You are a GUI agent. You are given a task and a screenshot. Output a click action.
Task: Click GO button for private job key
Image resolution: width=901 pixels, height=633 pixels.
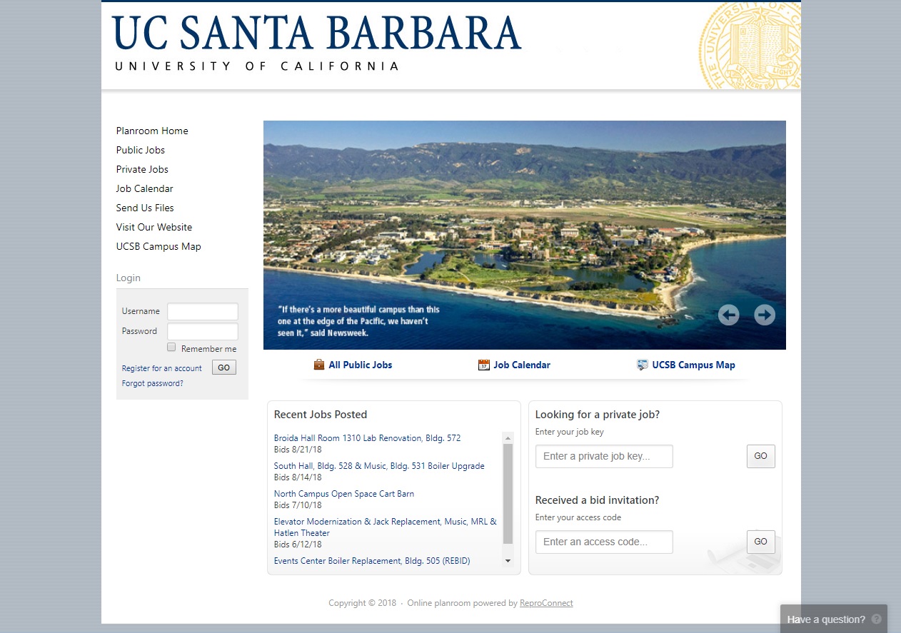pos(761,456)
